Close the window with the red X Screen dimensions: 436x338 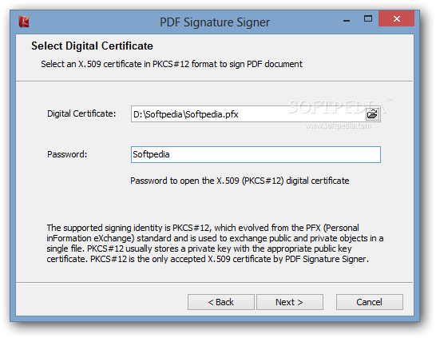(396, 18)
